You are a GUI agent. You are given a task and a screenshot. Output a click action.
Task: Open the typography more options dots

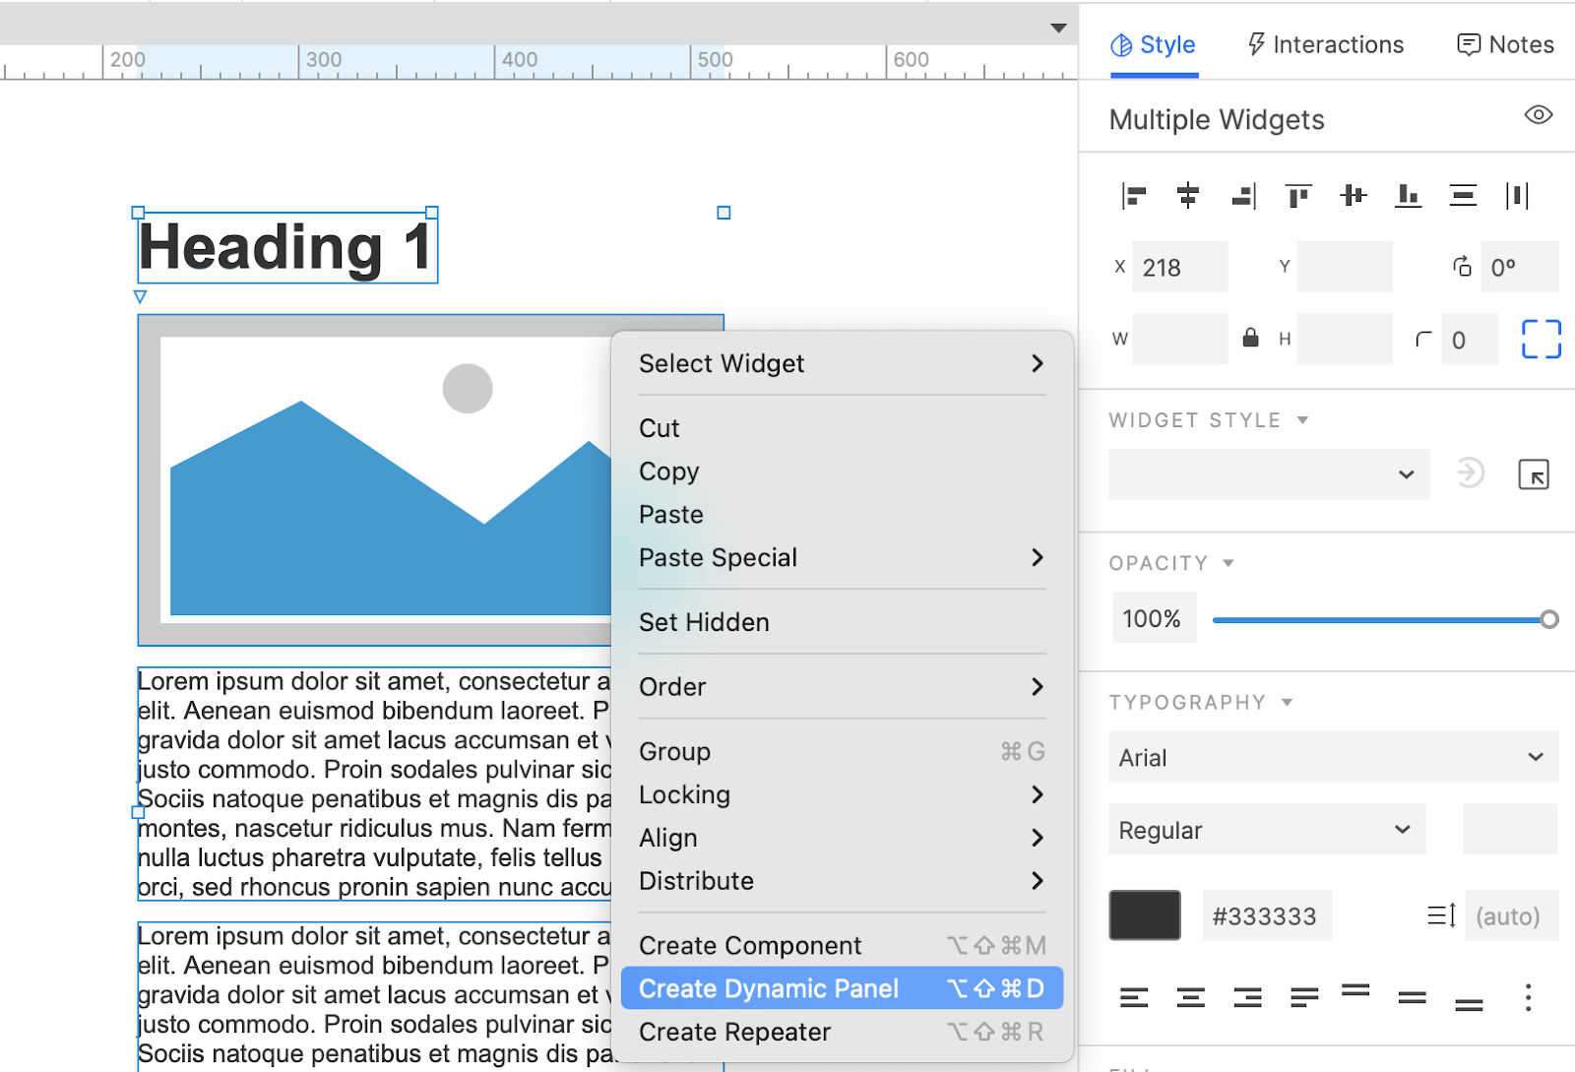click(x=1528, y=998)
